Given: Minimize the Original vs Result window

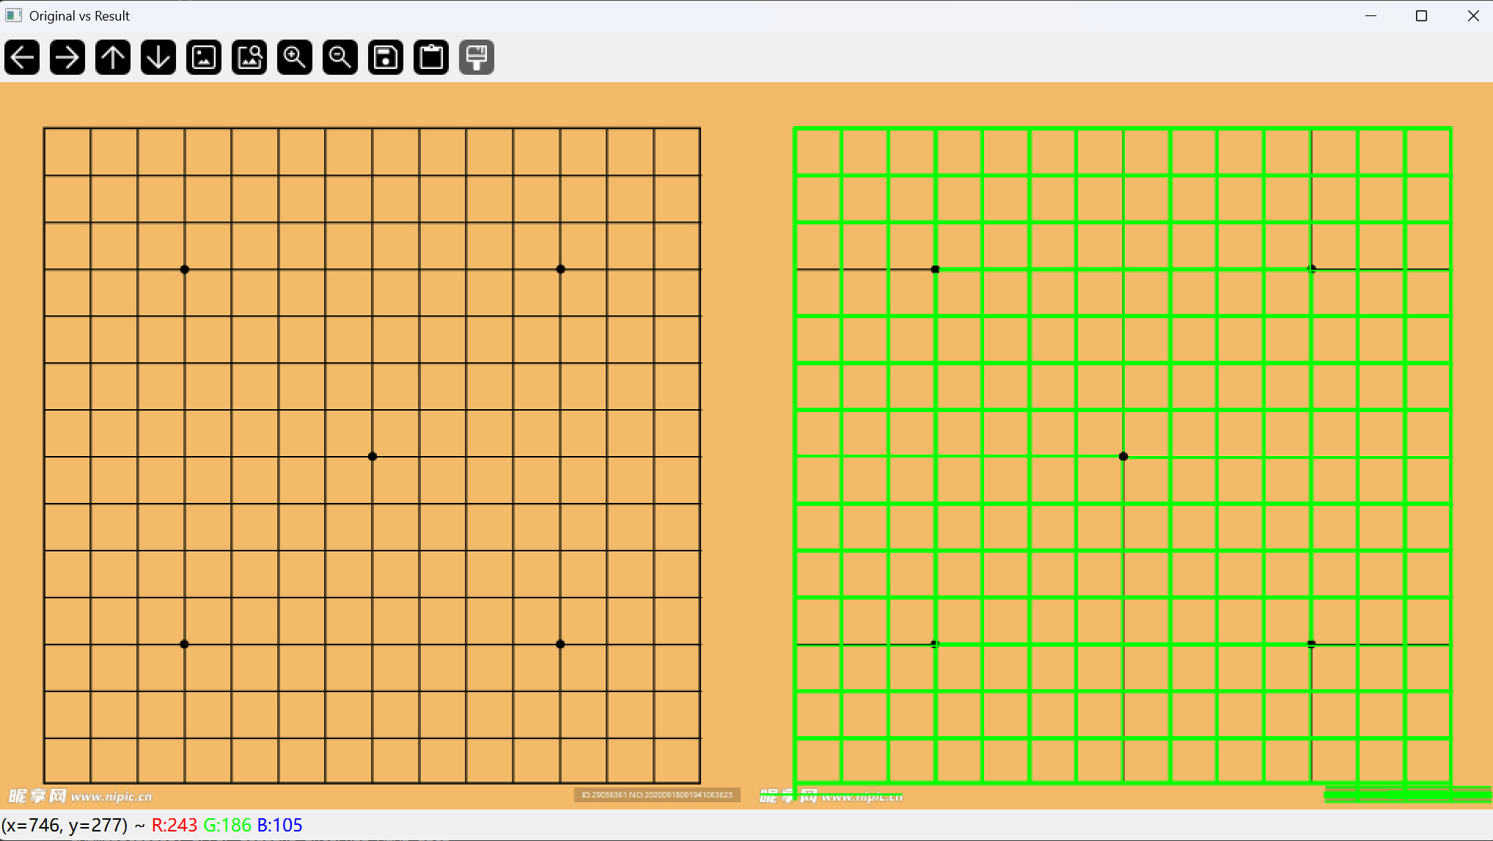Looking at the screenshot, I should tap(1371, 15).
